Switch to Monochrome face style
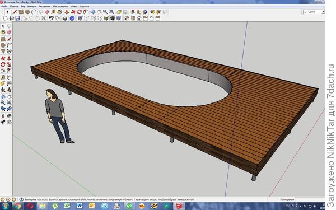The image size is (336, 210). [119, 18]
